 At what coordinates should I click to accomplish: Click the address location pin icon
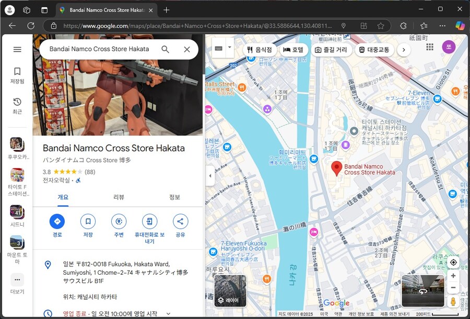coord(48,265)
